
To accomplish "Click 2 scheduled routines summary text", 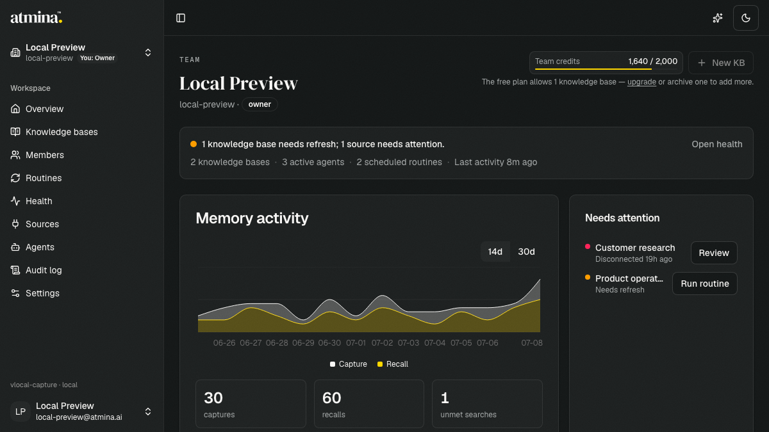I will pos(399,162).
